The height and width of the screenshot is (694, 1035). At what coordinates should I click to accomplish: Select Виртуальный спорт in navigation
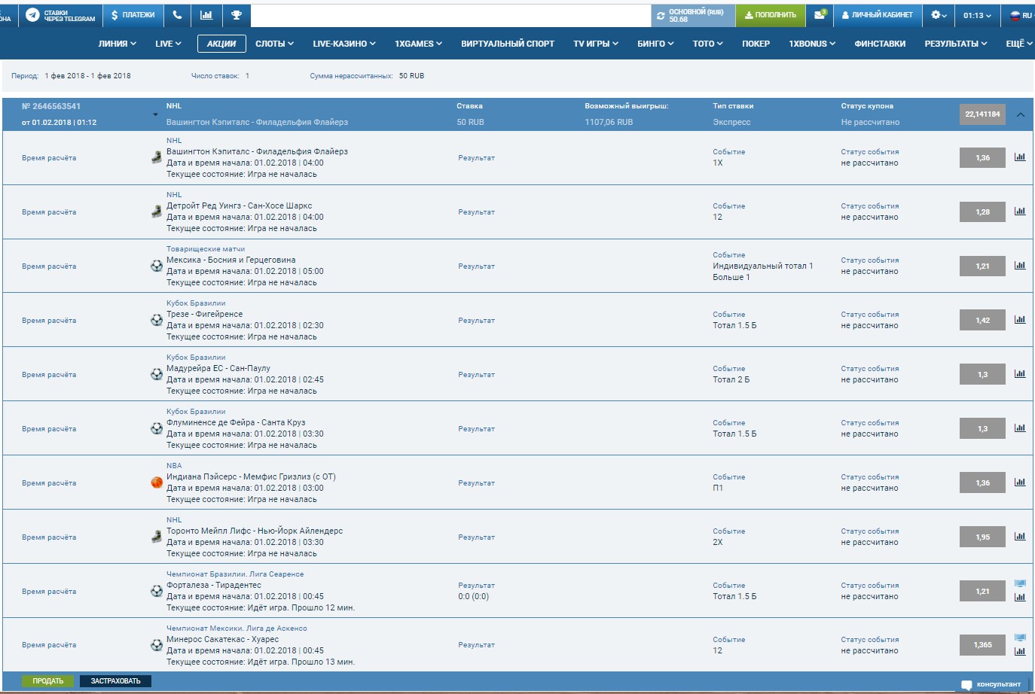click(x=508, y=44)
